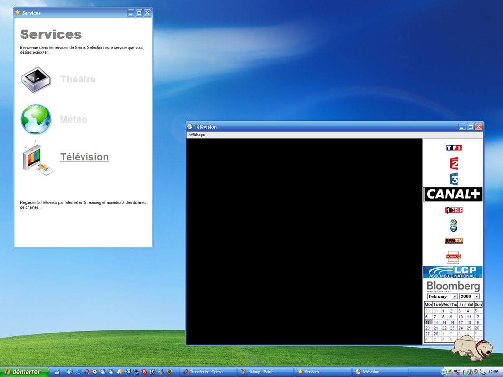The width and height of the screenshot is (503, 377).
Task: Select 16 in the calendar
Action: point(452,323)
